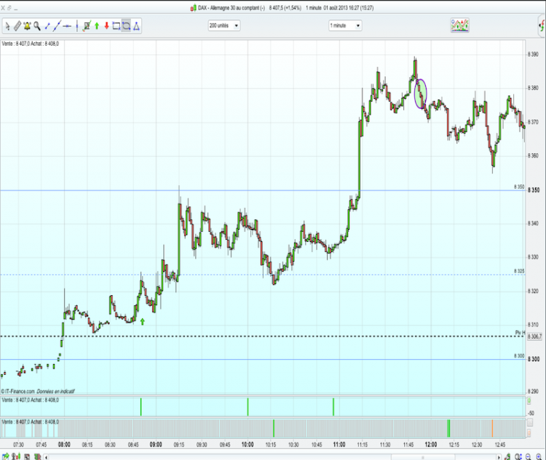Screen dimensions: 546x460
Task: Click the chart properties icon at bottom left
Action: click(x=27, y=456)
